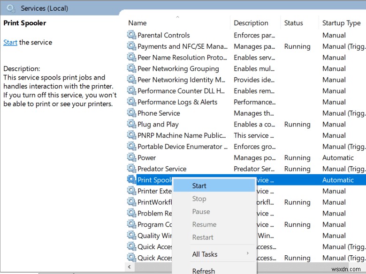366x274 pixels.
Task: Click the Print Spooler heading in left pane
Action: [x=25, y=23]
